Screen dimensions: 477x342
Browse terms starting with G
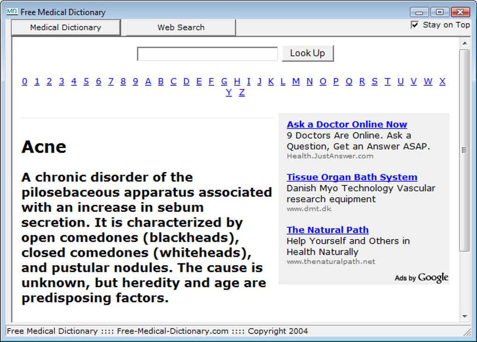pyautogui.click(x=224, y=82)
